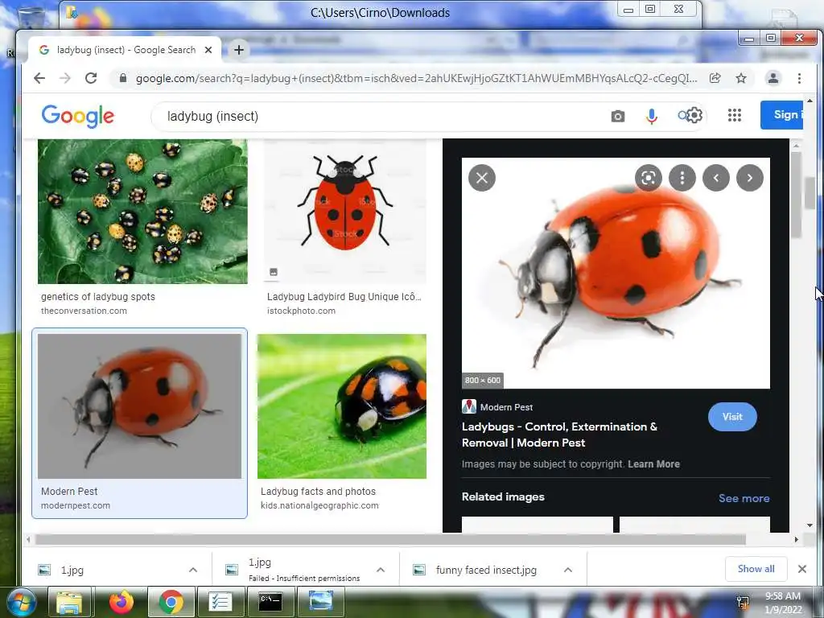Click the kids.nationalgeographic.com source link
The width and height of the screenshot is (824, 618).
(x=319, y=505)
